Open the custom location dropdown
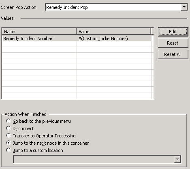Viewport: 190px width, 169px height. tap(177, 159)
